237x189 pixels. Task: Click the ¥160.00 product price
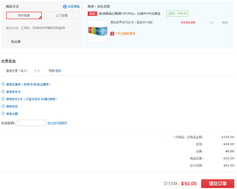pyautogui.click(x=188, y=22)
